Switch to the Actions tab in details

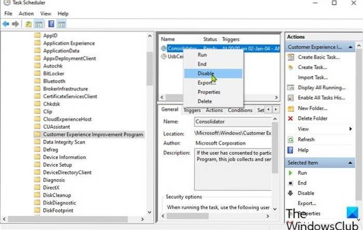214,110
